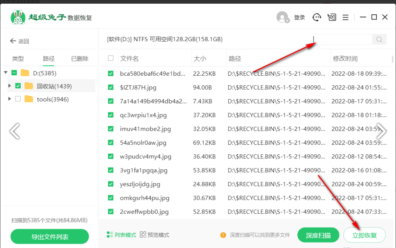The image size is (396, 248).
Task: Toggle the select-all header checkbox
Action: coord(111,58)
